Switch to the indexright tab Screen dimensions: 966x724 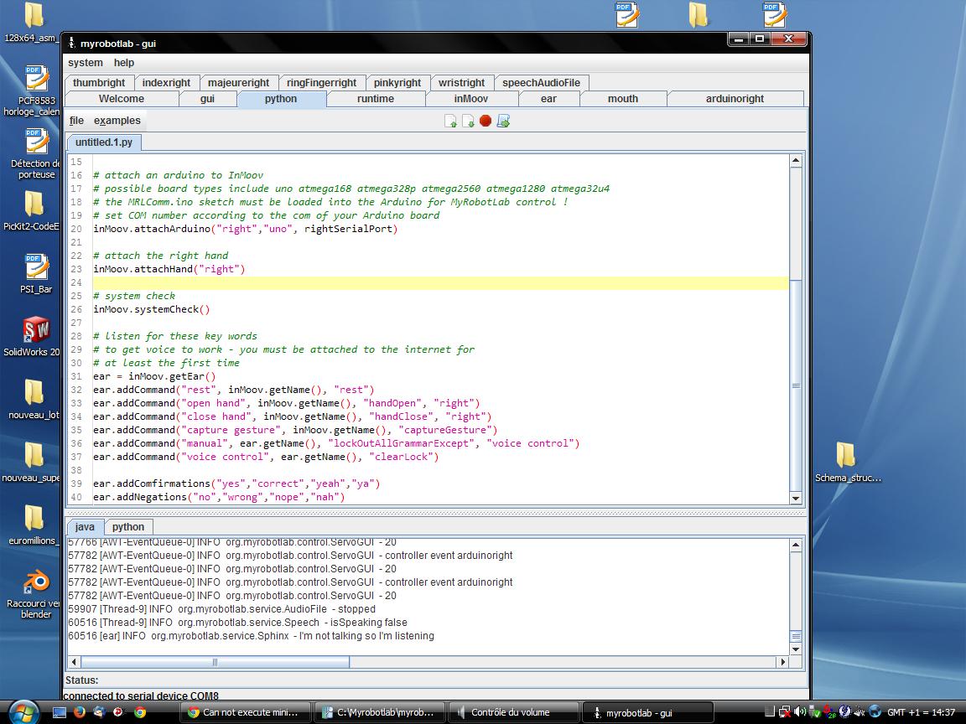coord(166,82)
